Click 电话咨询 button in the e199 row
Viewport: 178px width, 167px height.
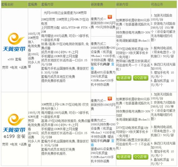124,157
